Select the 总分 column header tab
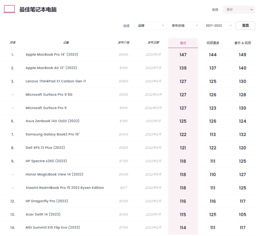This screenshot has height=236, width=261. pos(183,43)
